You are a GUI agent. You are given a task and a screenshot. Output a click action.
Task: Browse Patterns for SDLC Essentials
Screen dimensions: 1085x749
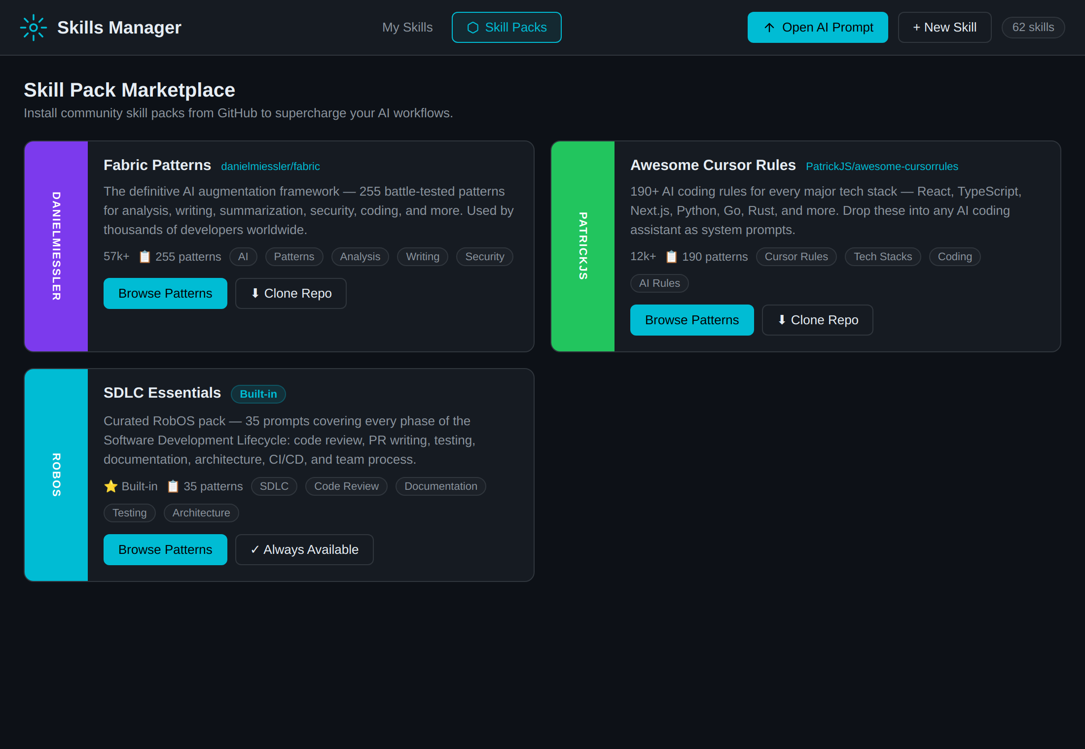(x=165, y=549)
